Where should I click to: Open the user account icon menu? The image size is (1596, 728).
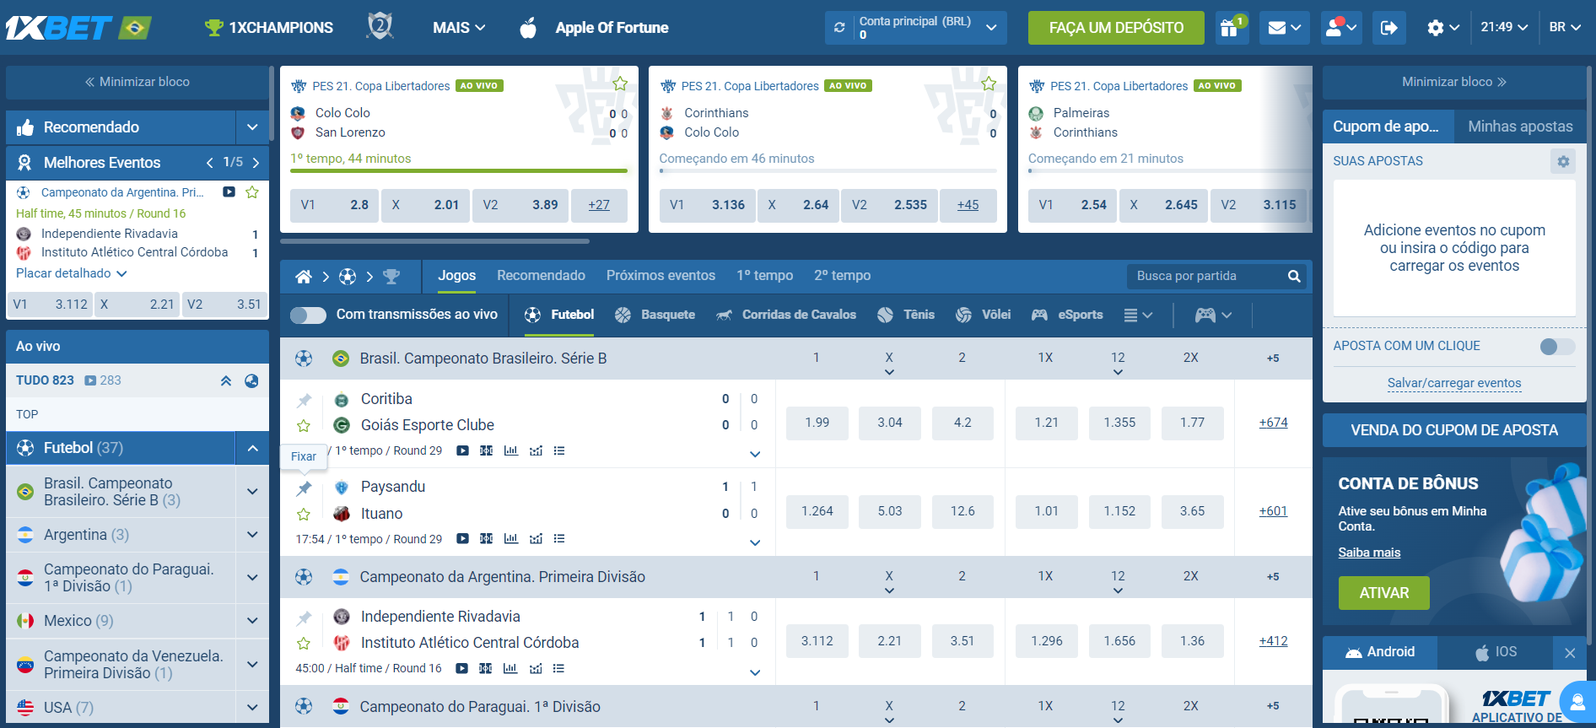click(1340, 28)
